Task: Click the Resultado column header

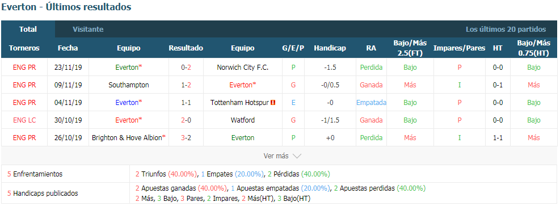Action: pos(186,48)
